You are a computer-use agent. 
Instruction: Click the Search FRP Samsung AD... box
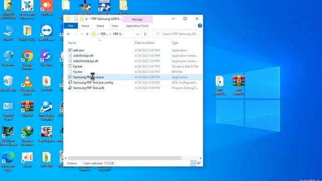coord(177,34)
